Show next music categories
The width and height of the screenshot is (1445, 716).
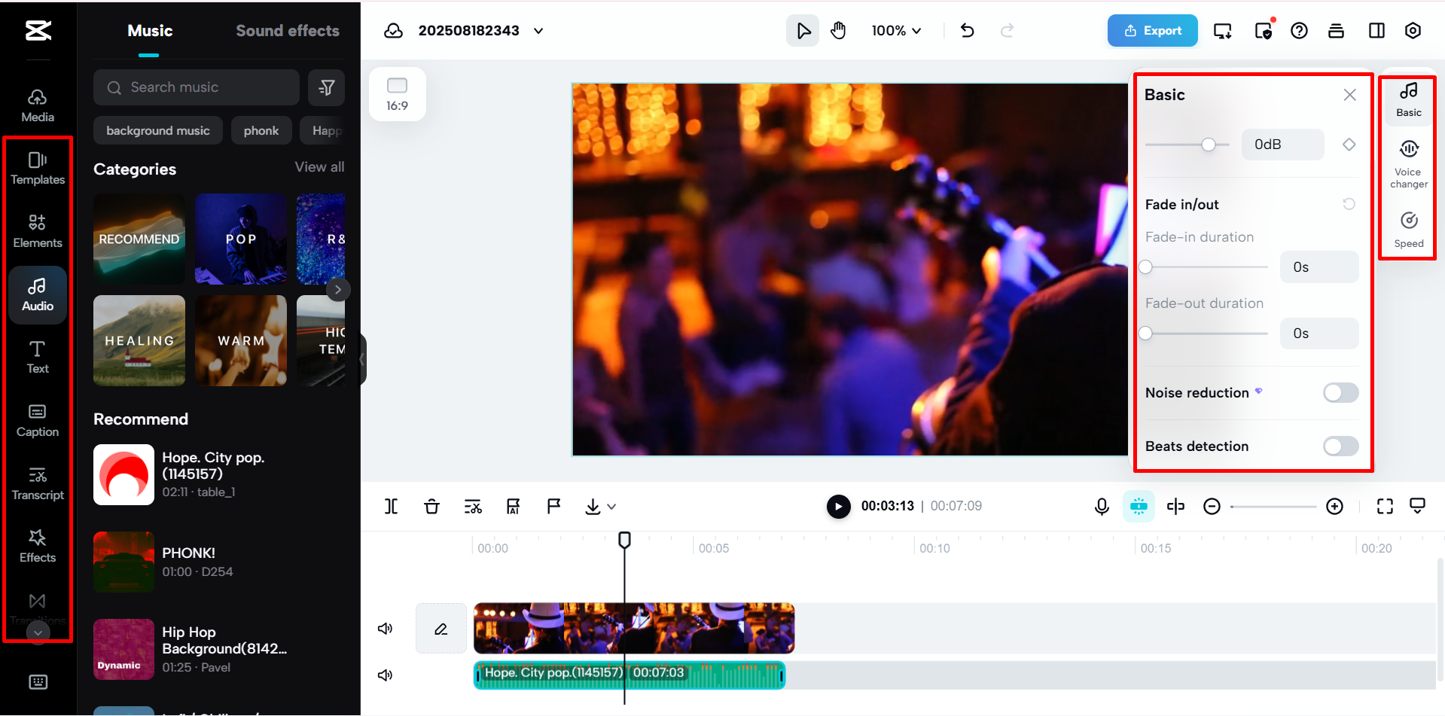pyautogui.click(x=338, y=290)
